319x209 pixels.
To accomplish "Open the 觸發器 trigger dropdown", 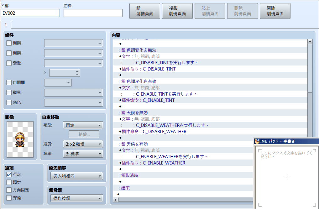I will click(x=77, y=198).
